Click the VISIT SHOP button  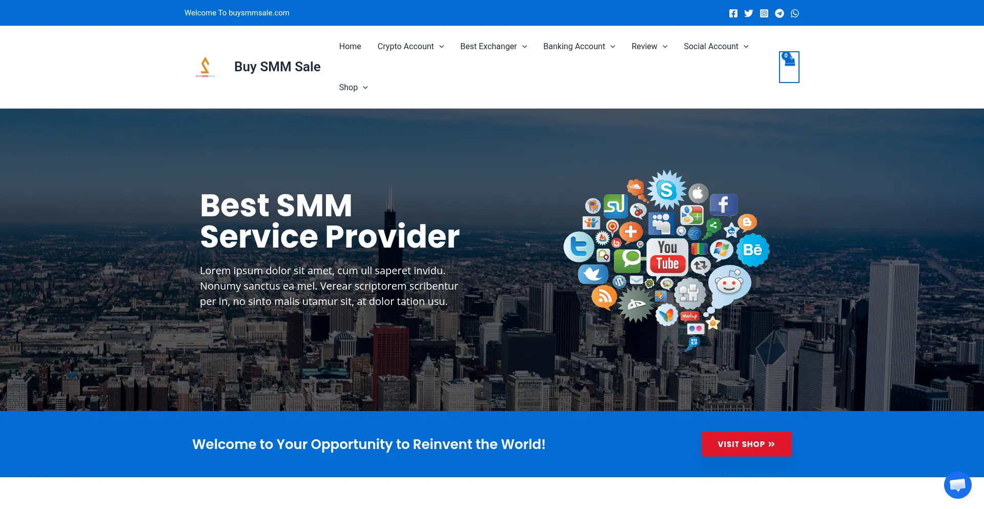point(746,444)
